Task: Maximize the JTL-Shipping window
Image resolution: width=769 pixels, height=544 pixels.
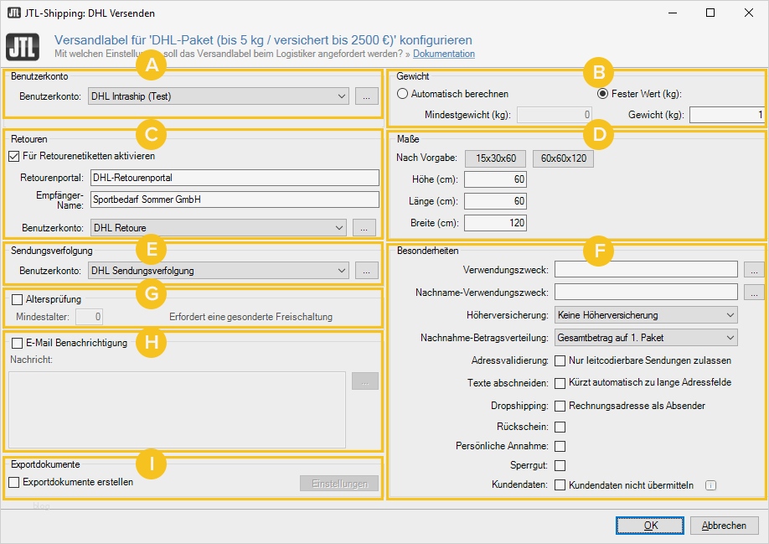Action: click(x=710, y=13)
